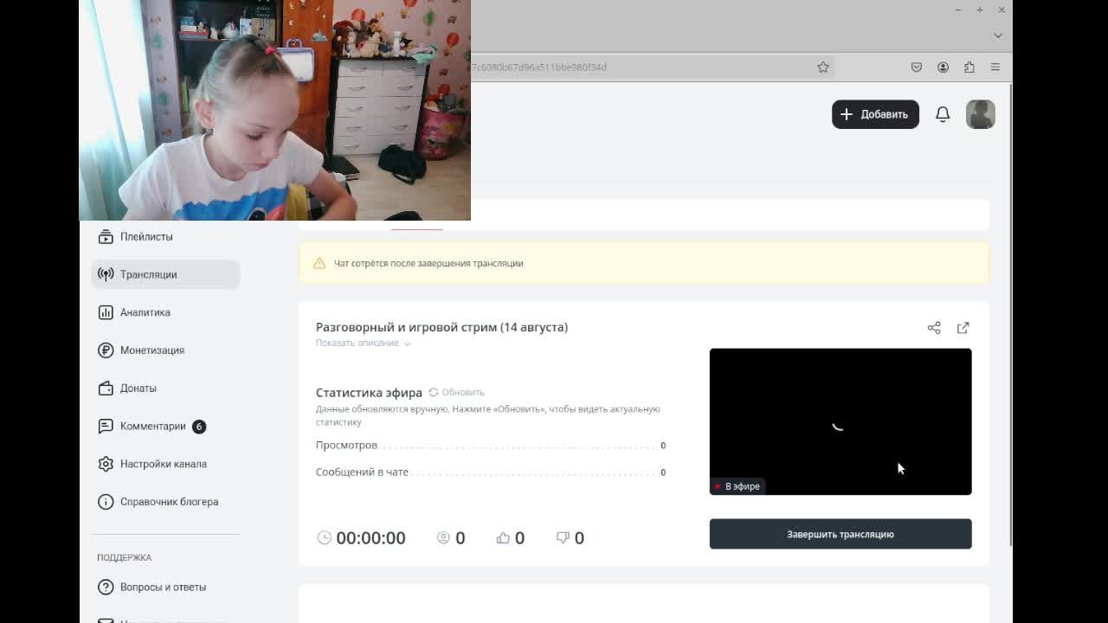Open Справочник блогера
The height and width of the screenshot is (623, 1108).
point(164,502)
